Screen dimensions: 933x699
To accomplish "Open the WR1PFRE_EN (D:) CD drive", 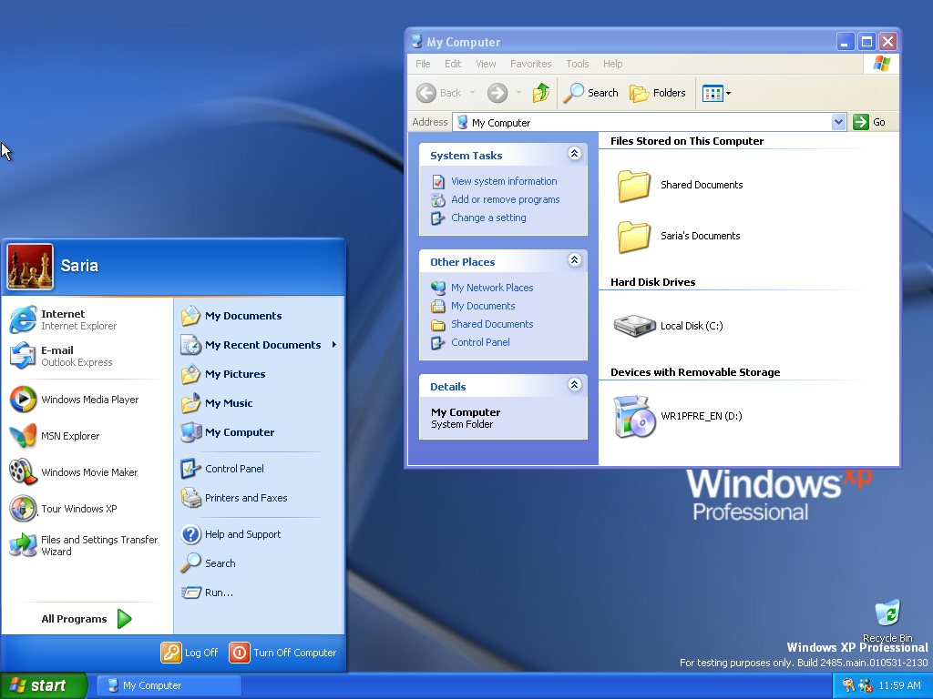I will point(635,417).
